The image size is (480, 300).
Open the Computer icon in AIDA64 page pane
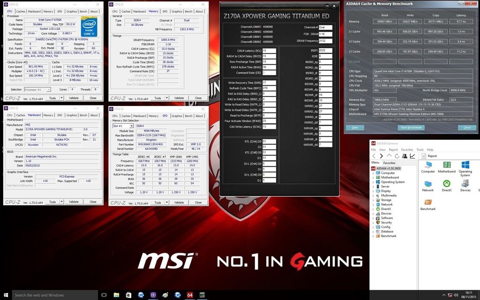pyautogui.click(x=427, y=167)
